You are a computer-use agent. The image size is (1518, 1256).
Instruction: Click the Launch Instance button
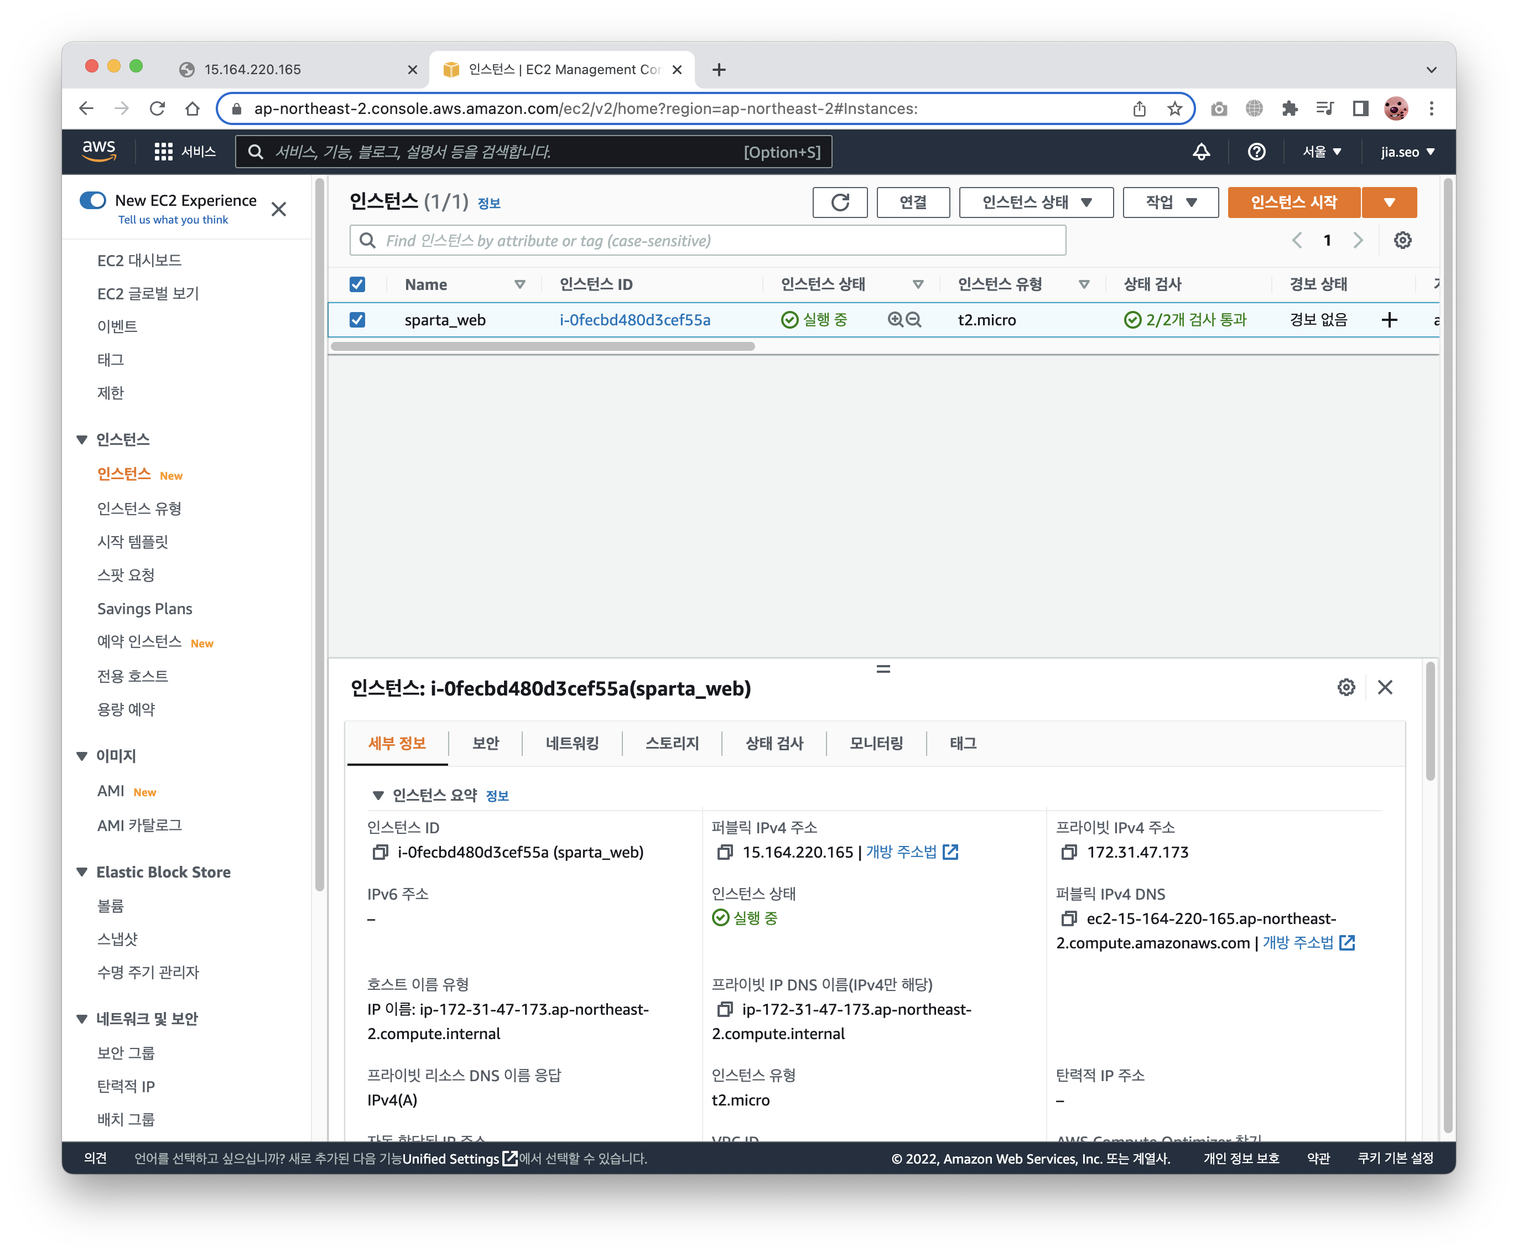pos(1294,203)
